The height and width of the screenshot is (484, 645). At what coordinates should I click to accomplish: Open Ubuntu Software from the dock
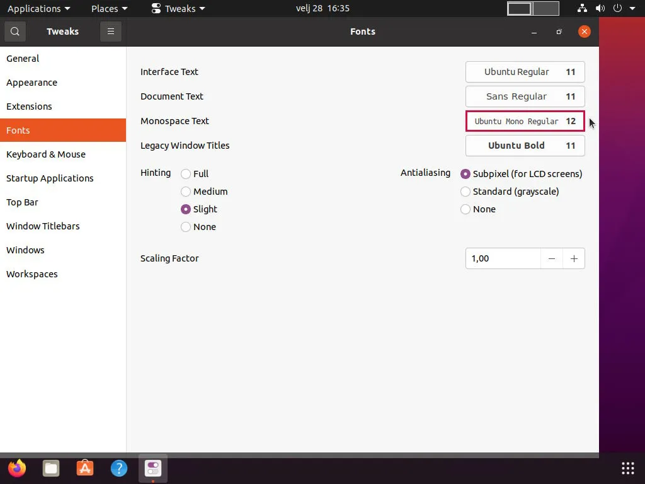[x=85, y=468]
